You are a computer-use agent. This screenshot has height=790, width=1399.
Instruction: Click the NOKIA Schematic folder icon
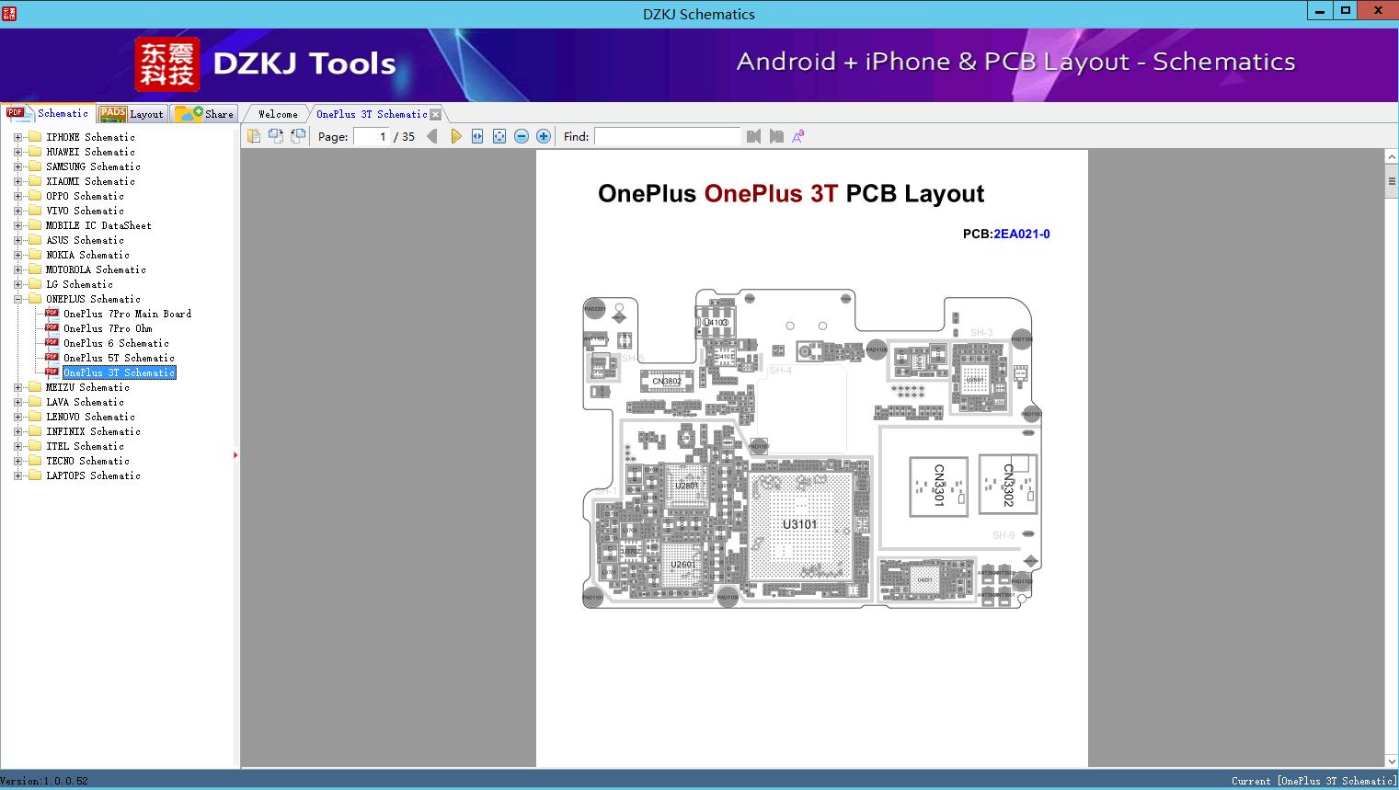35,255
